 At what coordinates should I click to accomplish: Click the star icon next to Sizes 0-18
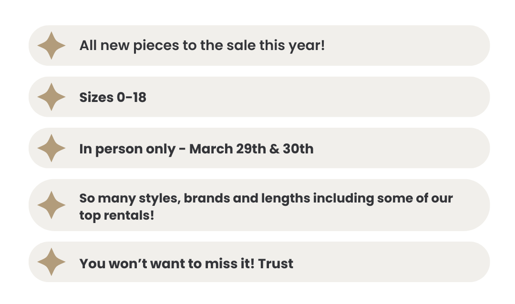[51, 97]
